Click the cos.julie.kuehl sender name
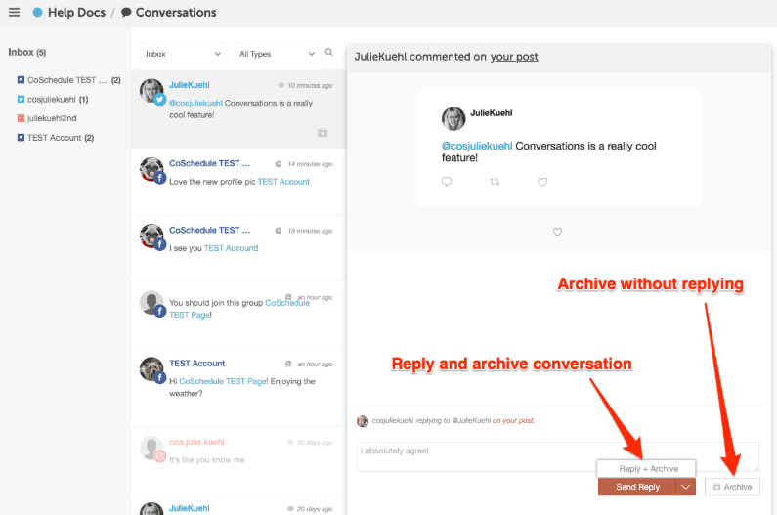Image resolution: width=777 pixels, height=515 pixels. [196, 442]
